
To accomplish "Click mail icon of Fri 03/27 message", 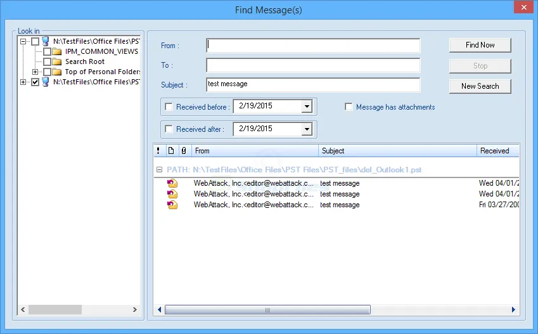I will point(172,205).
